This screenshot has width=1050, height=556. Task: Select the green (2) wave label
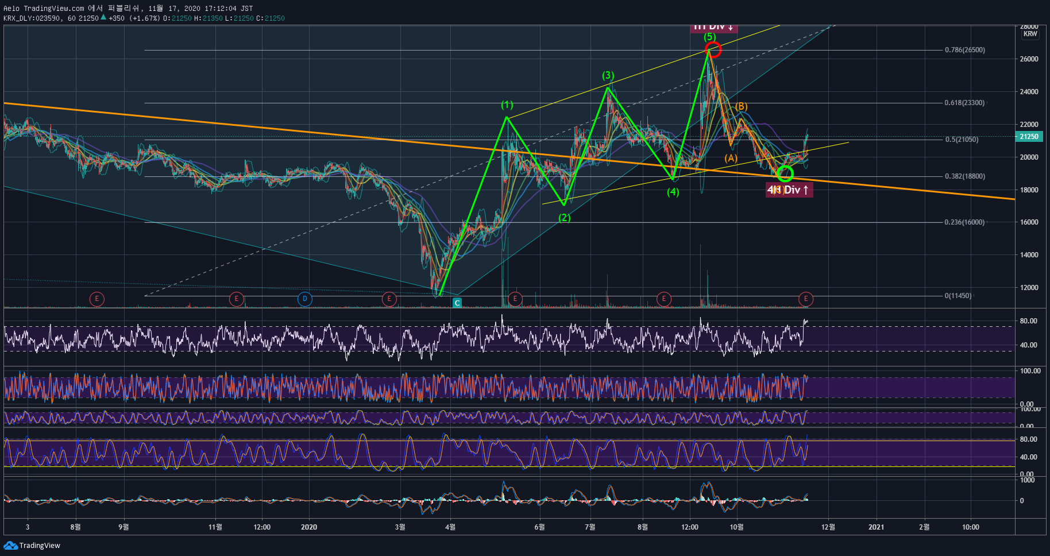[565, 218]
